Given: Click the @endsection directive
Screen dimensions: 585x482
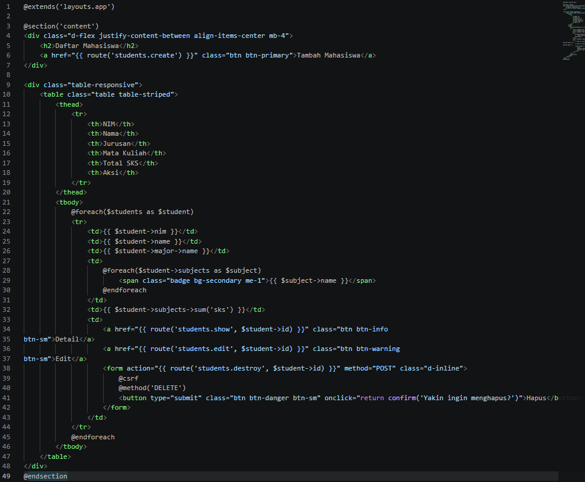Looking at the screenshot, I should (46, 477).
